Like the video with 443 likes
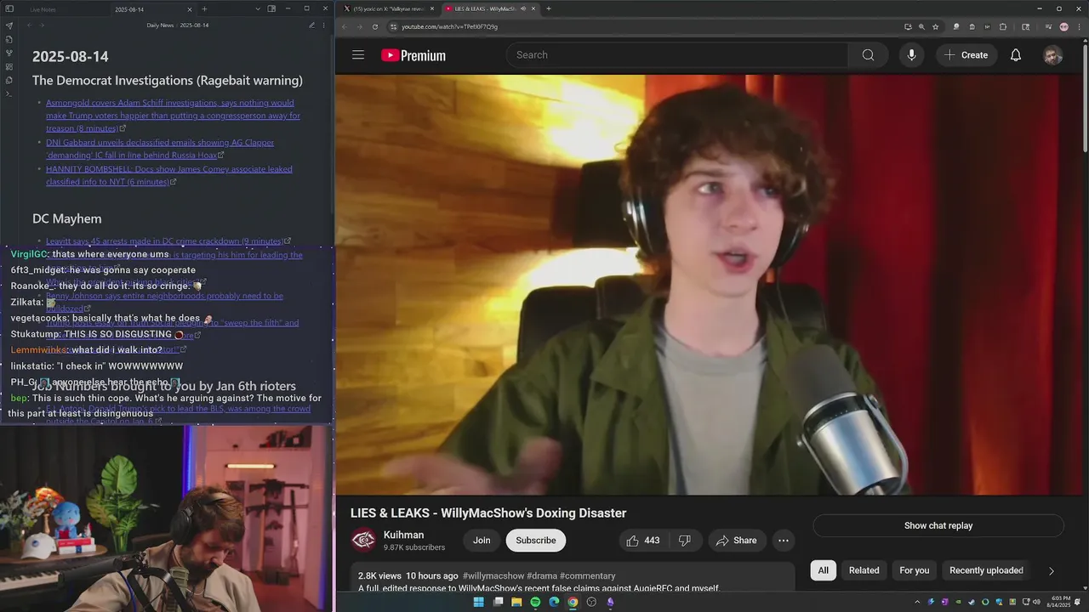This screenshot has height=612, width=1089. [642, 541]
